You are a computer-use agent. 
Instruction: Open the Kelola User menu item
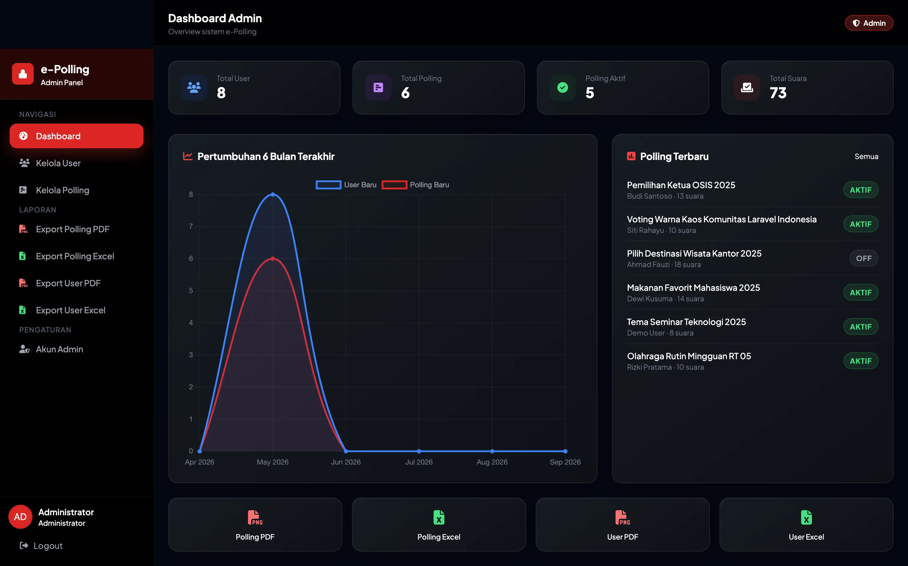coord(76,163)
